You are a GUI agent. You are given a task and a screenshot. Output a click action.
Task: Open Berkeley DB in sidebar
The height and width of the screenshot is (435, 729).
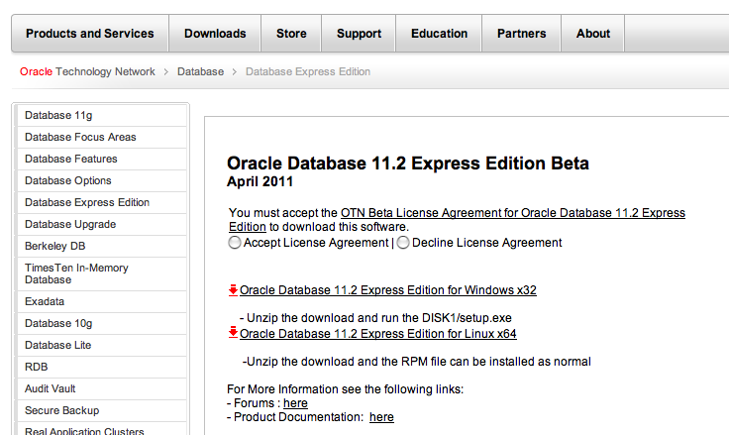(102, 246)
